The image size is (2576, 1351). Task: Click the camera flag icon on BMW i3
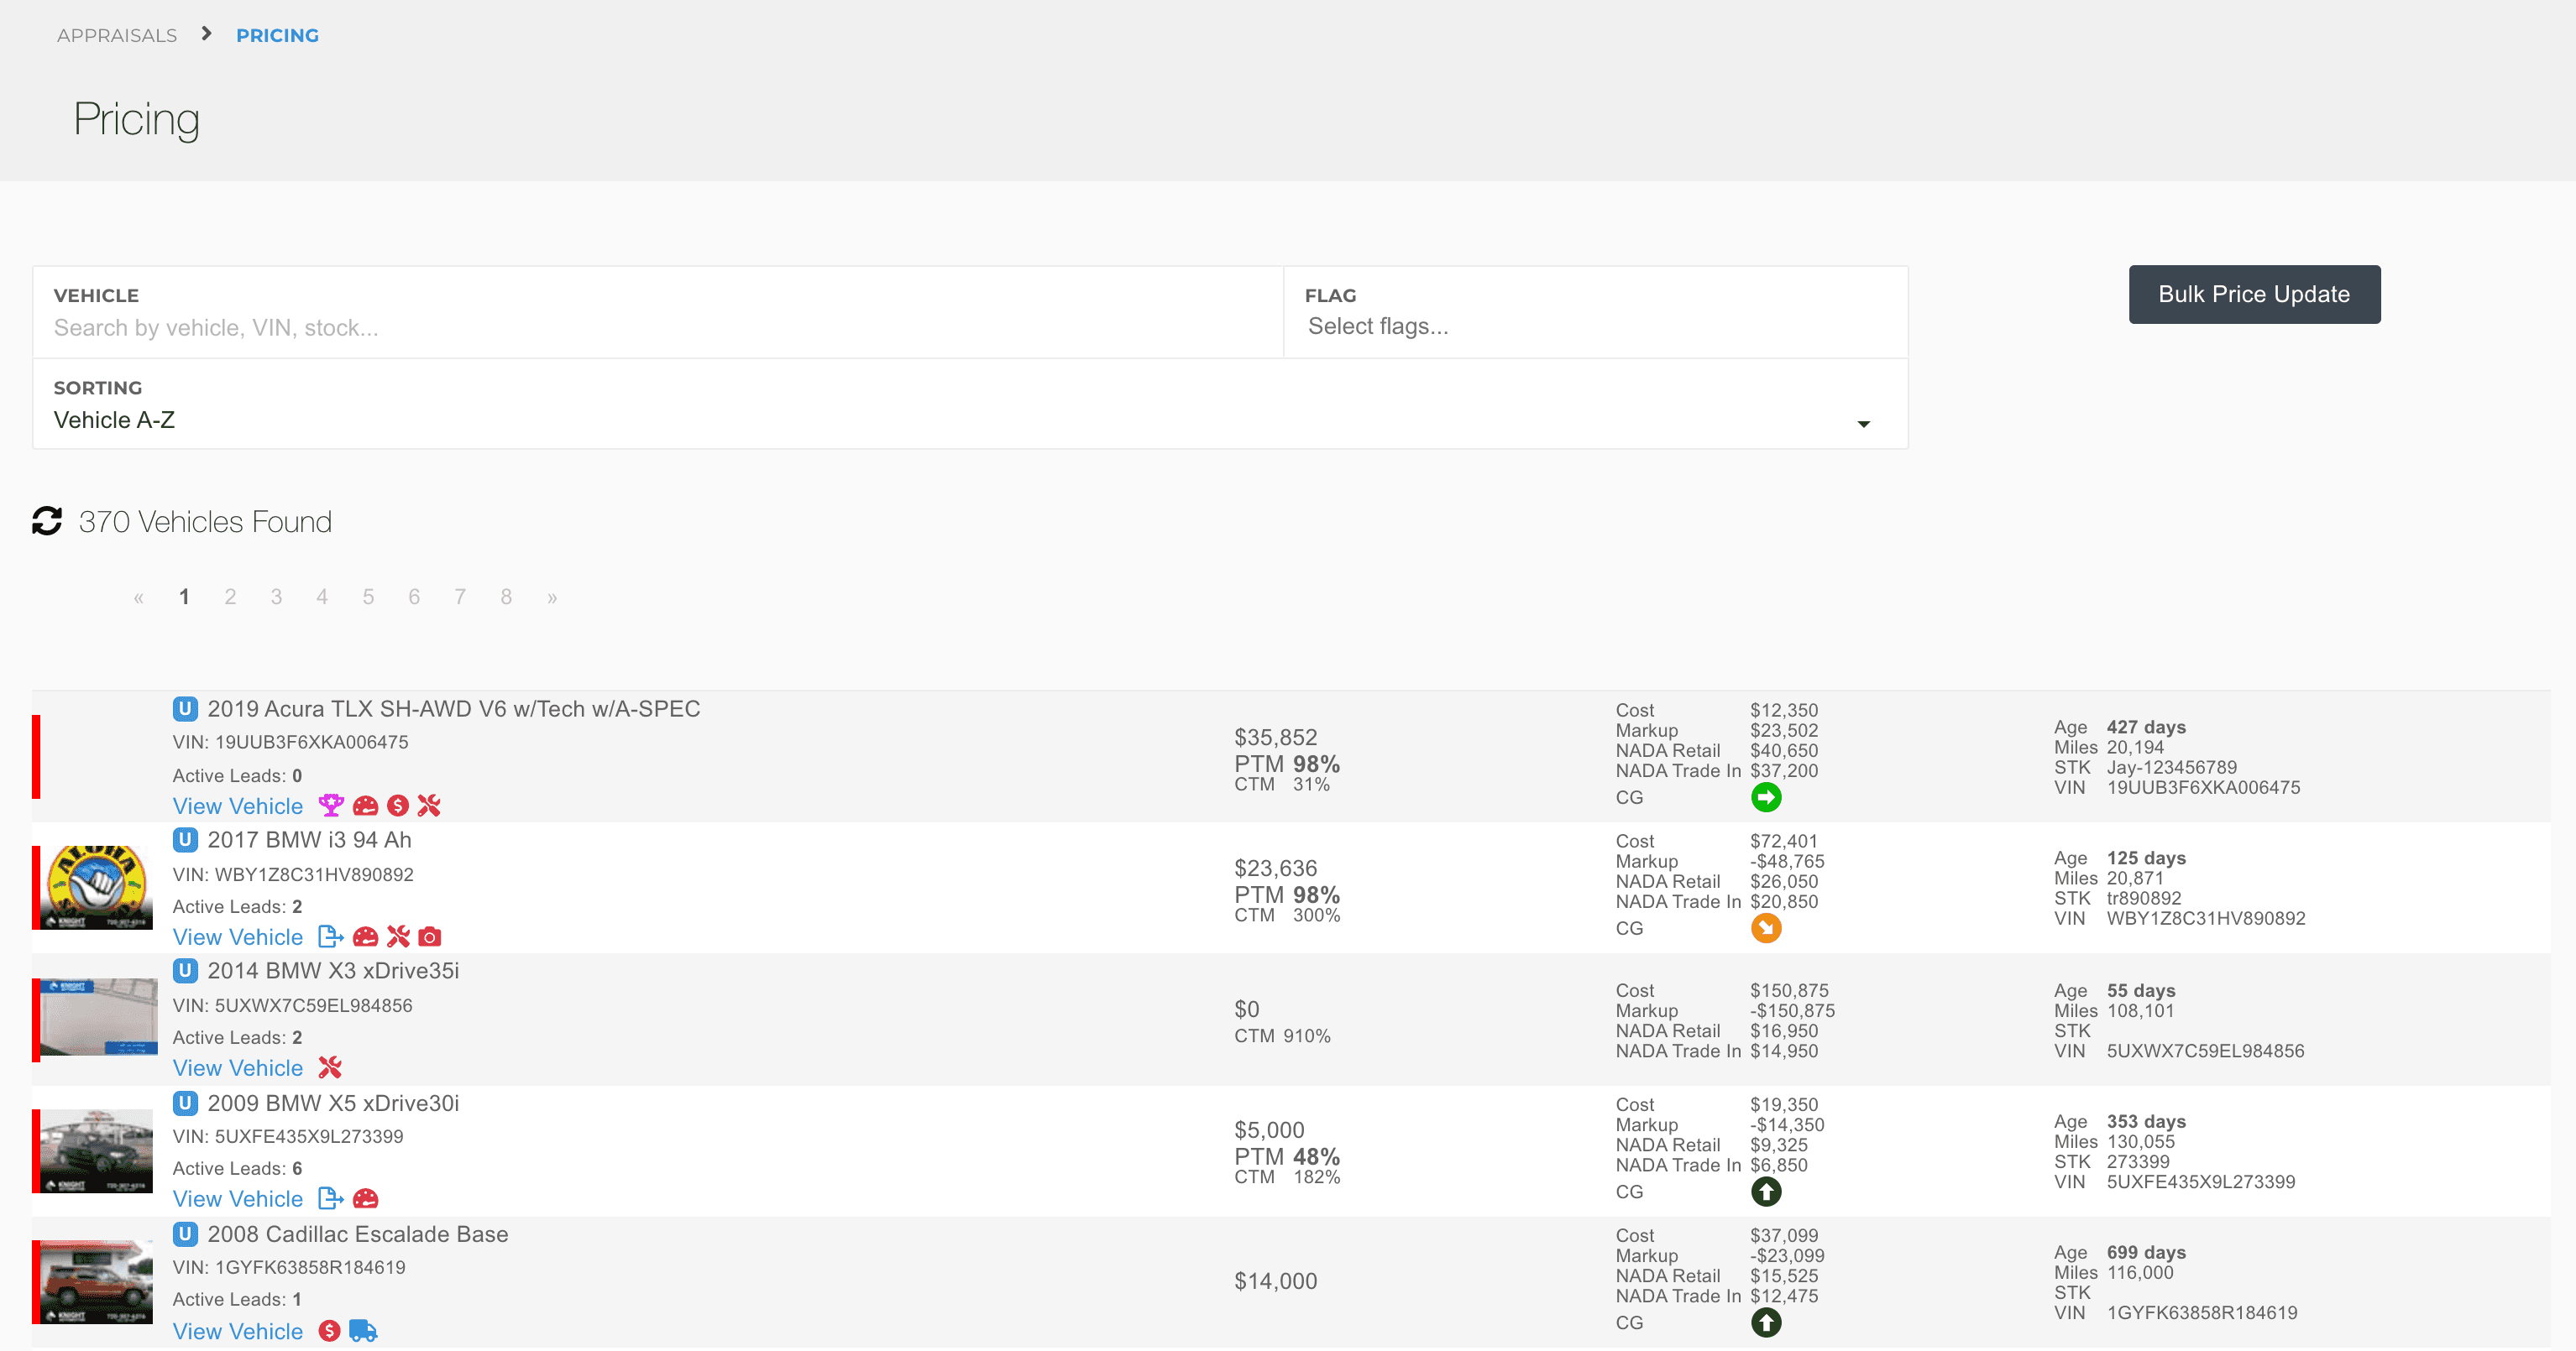[x=430, y=936]
